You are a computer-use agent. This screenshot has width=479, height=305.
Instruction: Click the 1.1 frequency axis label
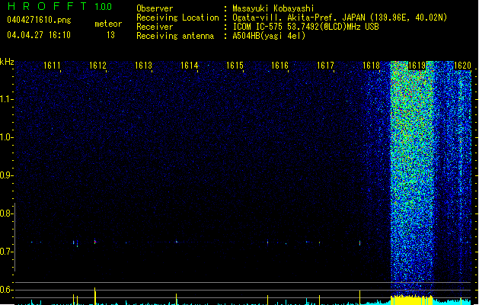pyautogui.click(x=7, y=99)
